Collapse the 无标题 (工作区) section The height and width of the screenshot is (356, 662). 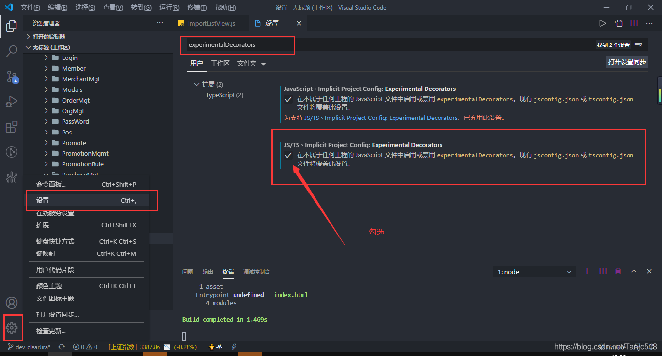[98, 47]
